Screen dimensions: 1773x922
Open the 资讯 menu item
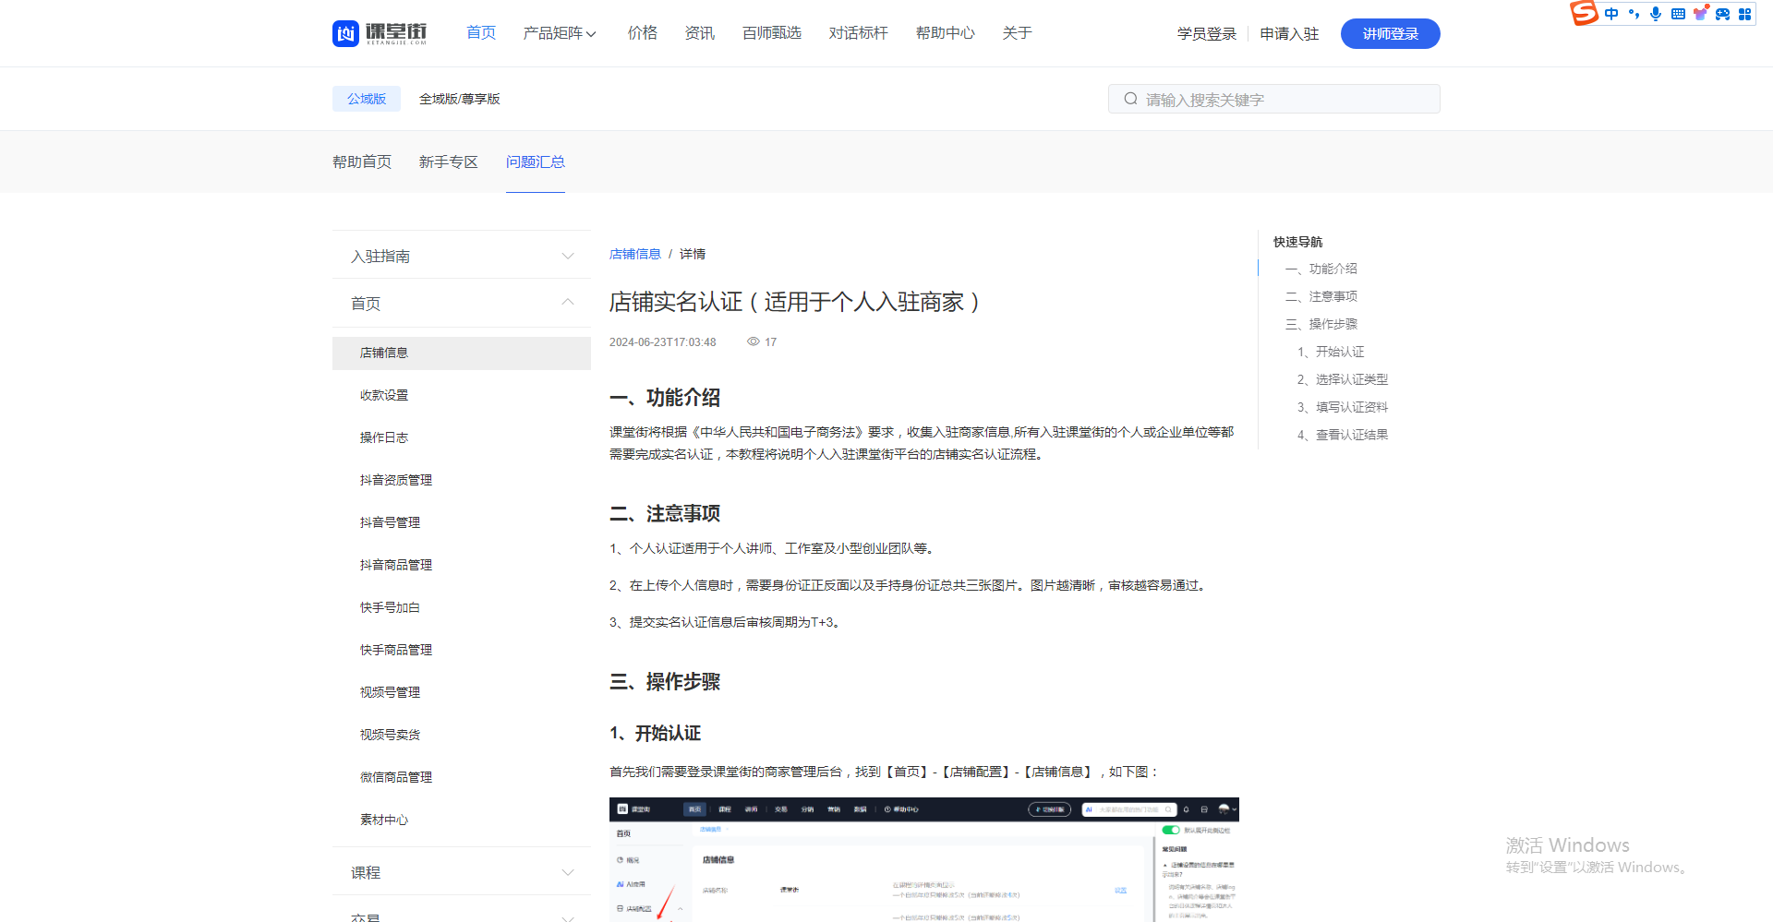click(700, 33)
